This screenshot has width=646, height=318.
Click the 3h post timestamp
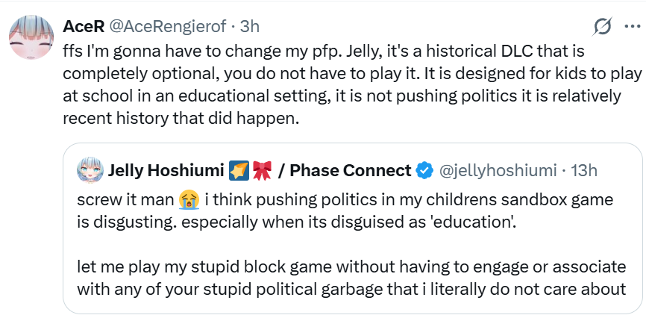(x=249, y=26)
